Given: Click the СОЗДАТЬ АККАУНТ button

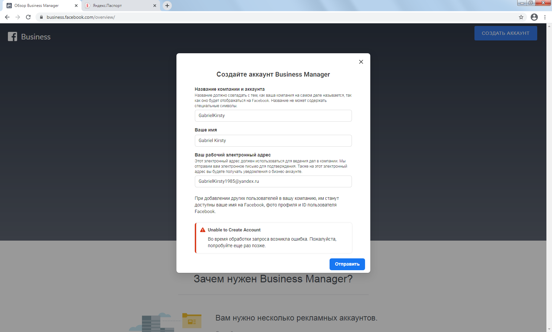Looking at the screenshot, I should click(x=505, y=33).
